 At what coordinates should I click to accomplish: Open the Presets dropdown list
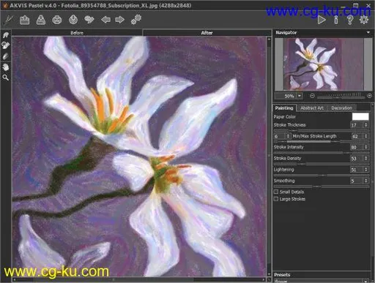(x=322, y=281)
